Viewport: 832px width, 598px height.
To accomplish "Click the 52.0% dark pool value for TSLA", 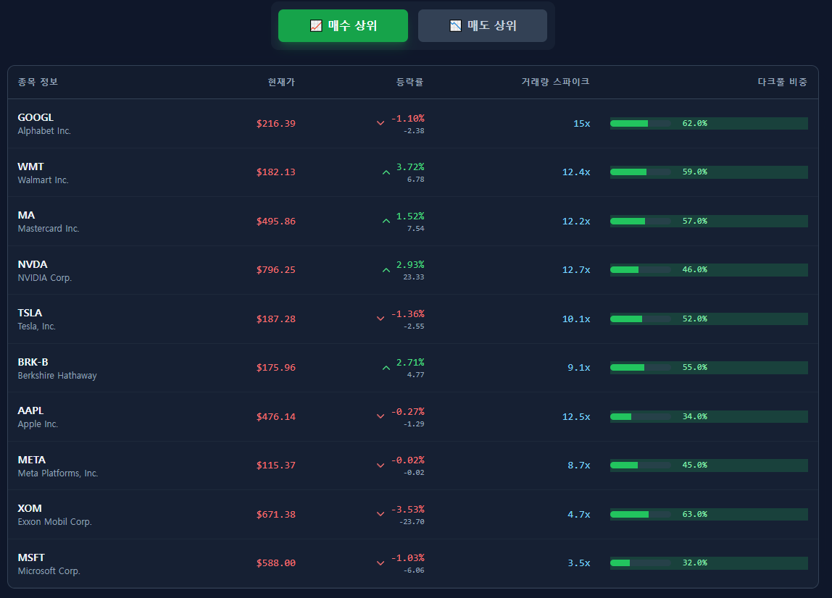I will [x=694, y=319].
